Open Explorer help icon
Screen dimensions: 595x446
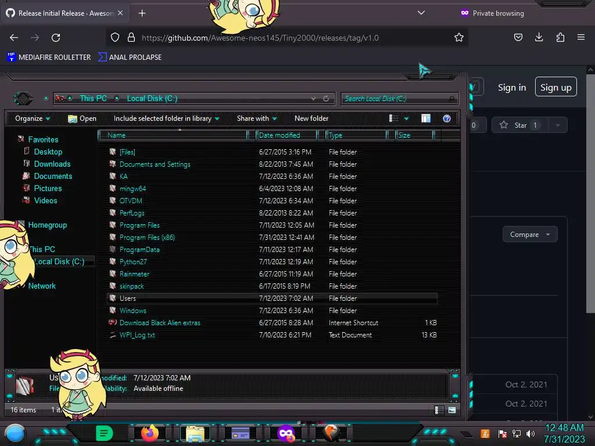[447, 118]
